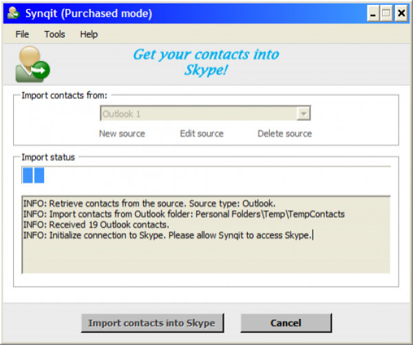Expand the source list dropdown arrow
The image size is (413, 345).
pyautogui.click(x=304, y=114)
